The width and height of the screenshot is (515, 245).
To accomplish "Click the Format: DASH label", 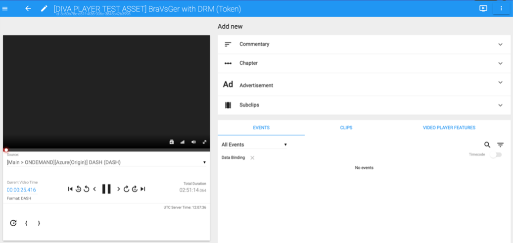I will point(19,198).
